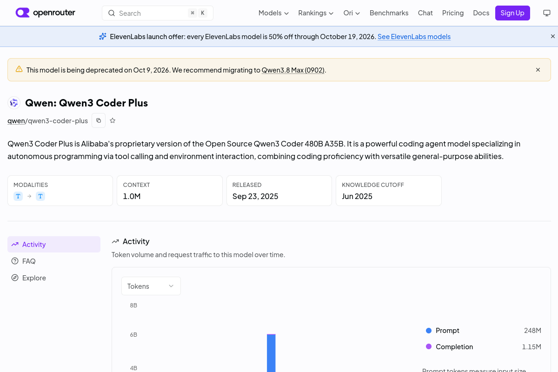Click the Released Sep 23, 2025 card
This screenshot has height=372, width=558.
point(279,191)
